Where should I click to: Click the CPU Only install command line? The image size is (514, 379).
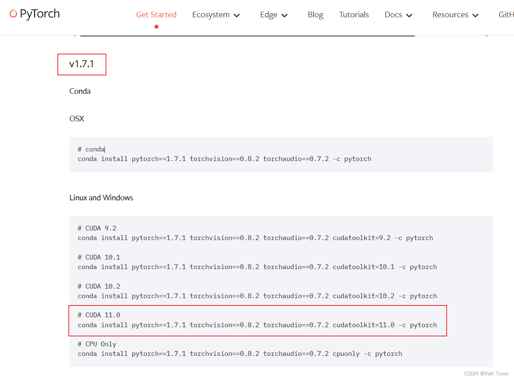point(239,353)
